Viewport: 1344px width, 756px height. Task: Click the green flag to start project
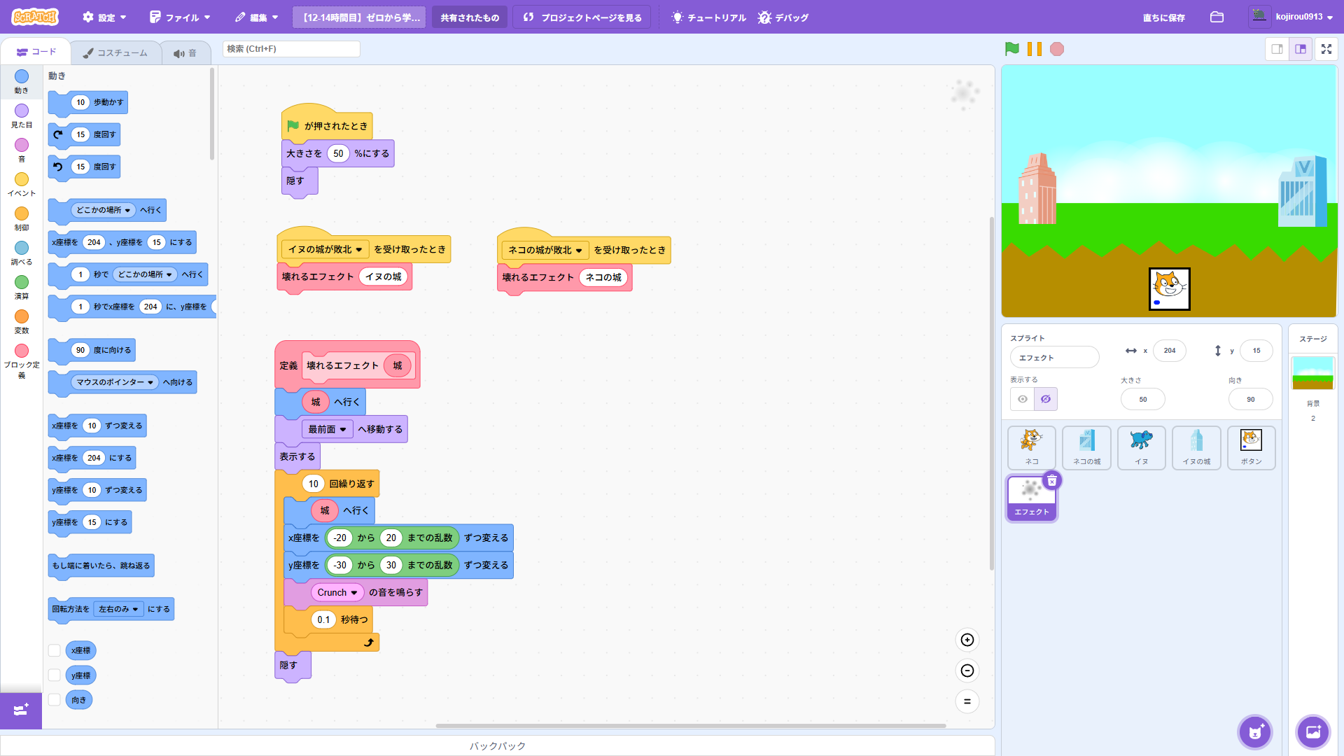click(x=1011, y=49)
